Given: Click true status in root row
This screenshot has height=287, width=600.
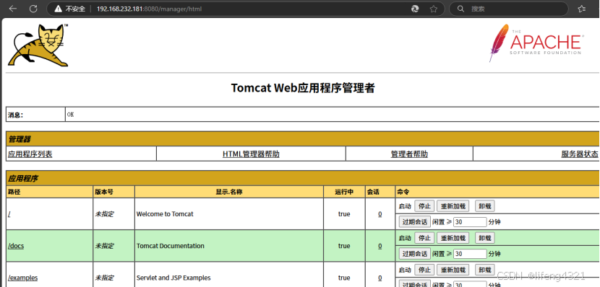Looking at the screenshot, I should coord(344,214).
